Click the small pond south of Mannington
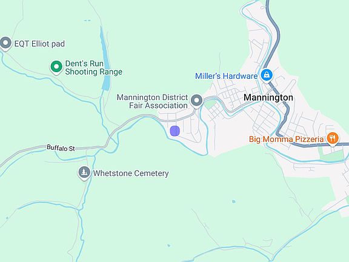This screenshot has height=262, width=349. coord(233,201)
